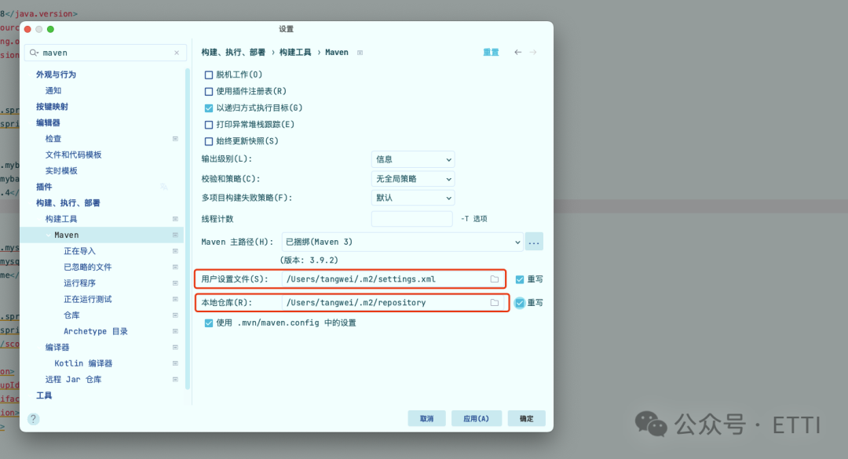Click 构建工具 in the breadcrumb
Viewport: 848px width, 459px height.
point(295,53)
